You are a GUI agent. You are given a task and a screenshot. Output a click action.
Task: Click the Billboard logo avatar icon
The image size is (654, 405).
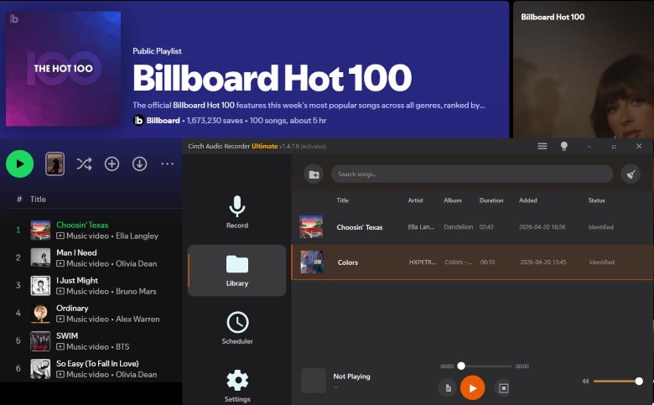(x=138, y=121)
